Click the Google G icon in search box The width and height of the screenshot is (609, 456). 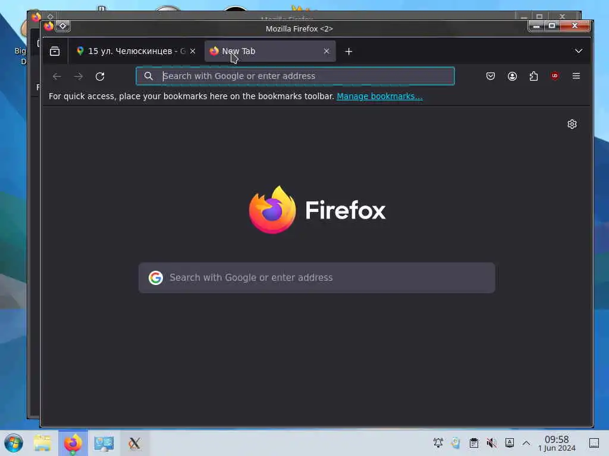[x=156, y=278]
